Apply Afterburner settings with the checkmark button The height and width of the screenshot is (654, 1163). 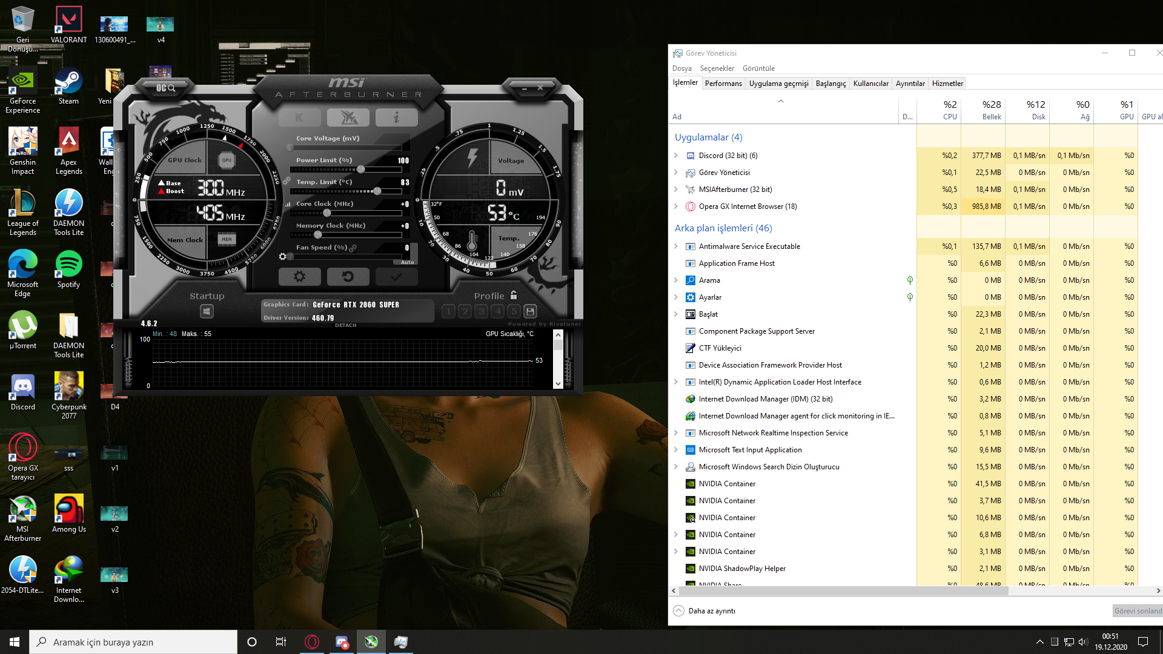click(396, 277)
